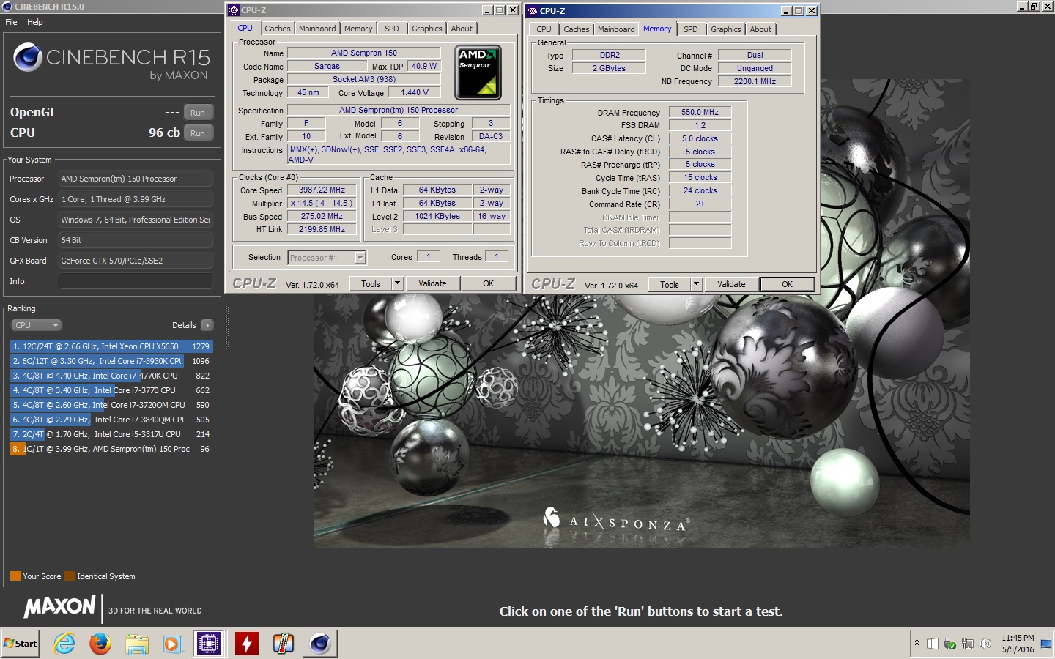Click the DRAM Frequency 550.0 MHz value
This screenshot has width=1055, height=659.
(x=700, y=112)
